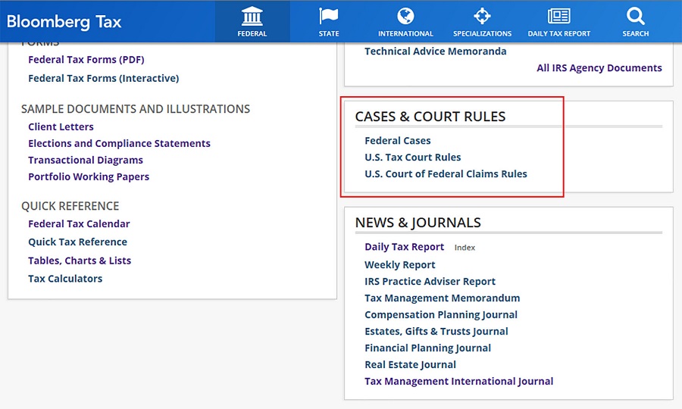Open Federal Tax Forms (Interactive)
Screen dimensions: 682x409
click(x=103, y=78)
